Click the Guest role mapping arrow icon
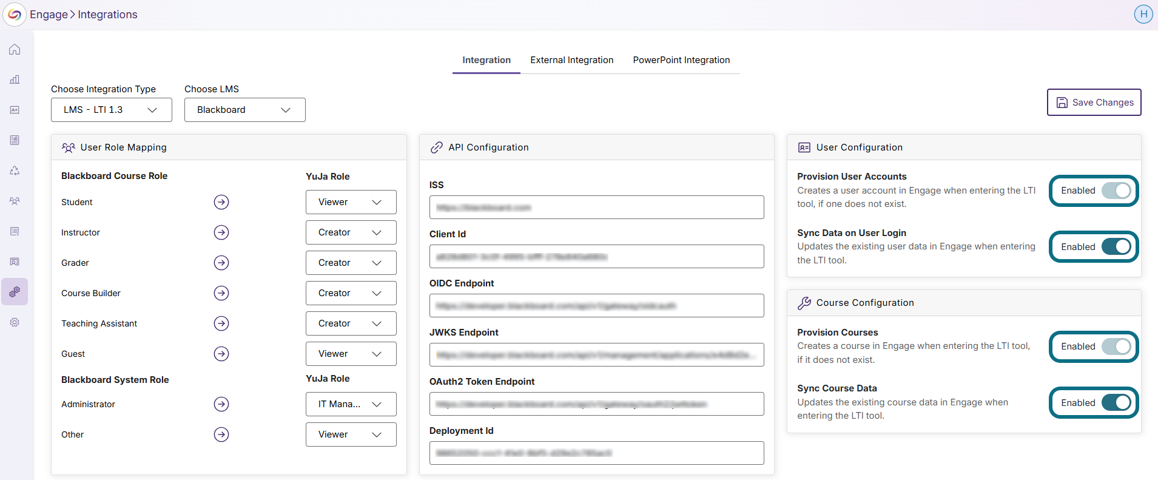Viewport: 1158px width, 480px height. (221, 354)
